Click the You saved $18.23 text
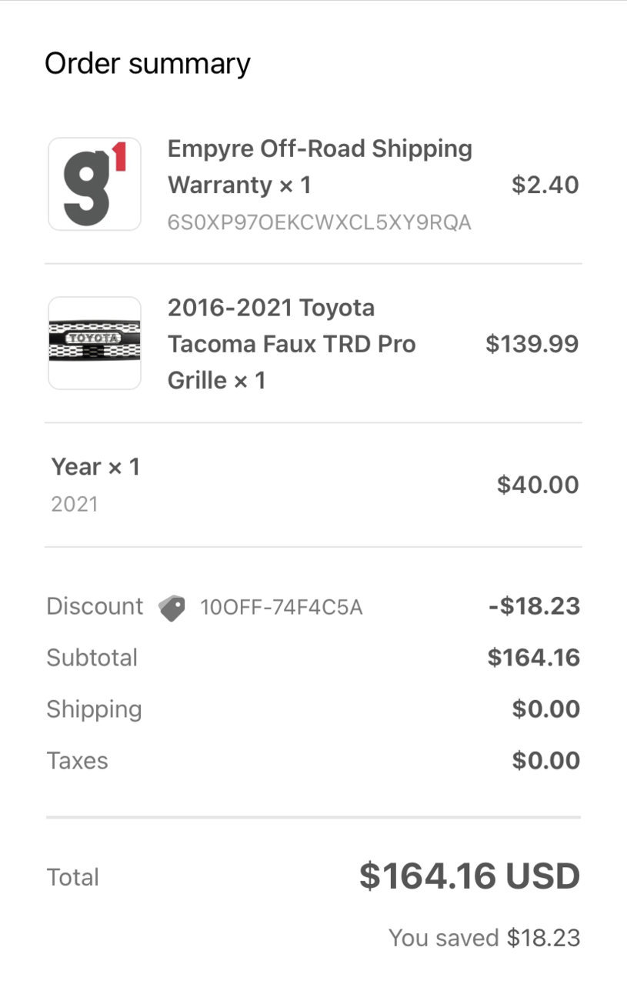The image size is (627, 984). point(484,938)
